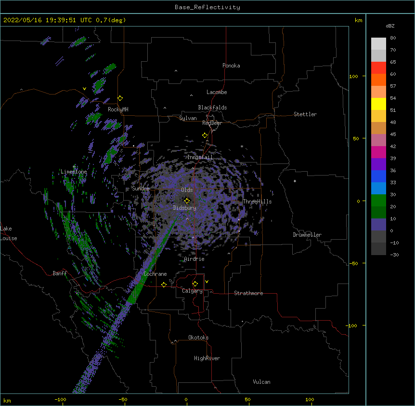The height and width of the screenshot is (406, 415).
Task: Select the red 60-65 dBZ legend swatch
Action: (378, 68)
